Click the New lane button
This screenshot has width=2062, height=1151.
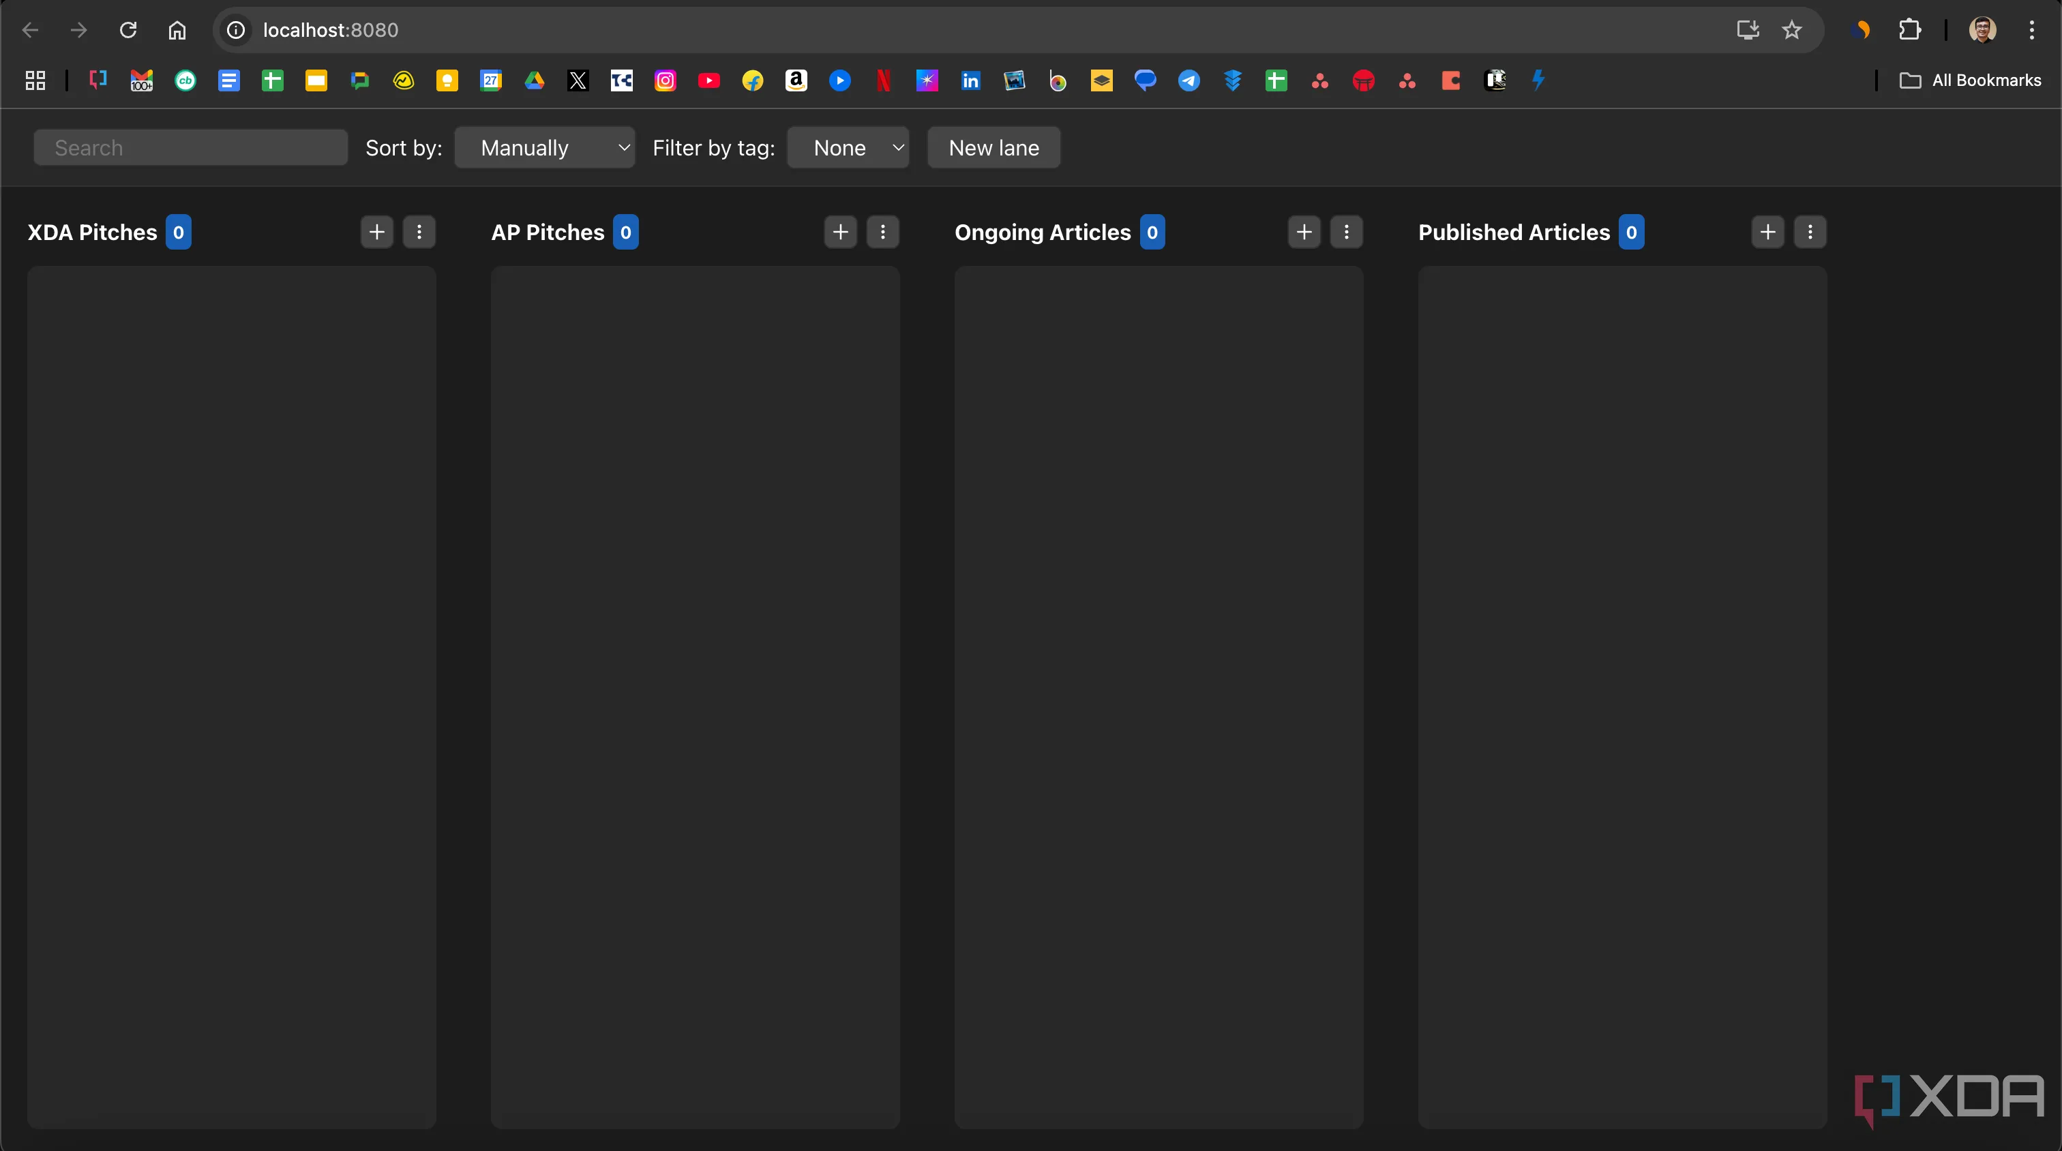[993, 148]
